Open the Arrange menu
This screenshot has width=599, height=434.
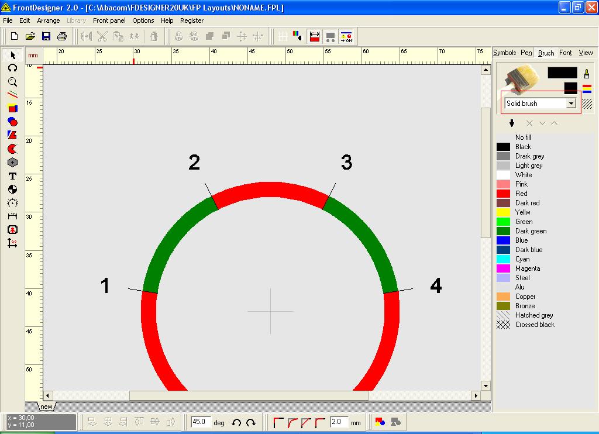(x=49, y=20)
